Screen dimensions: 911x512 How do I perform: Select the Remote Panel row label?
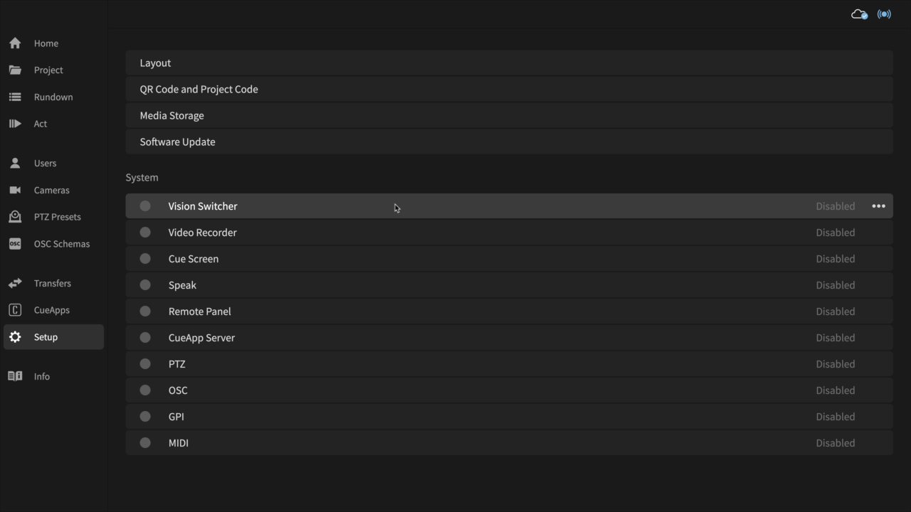tap(200, 311)
